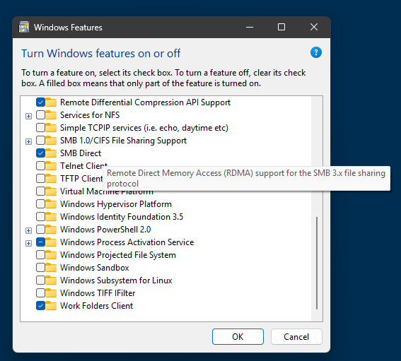Enable the Windows Subsystem for Linux checkbox

tap(40, 280)
